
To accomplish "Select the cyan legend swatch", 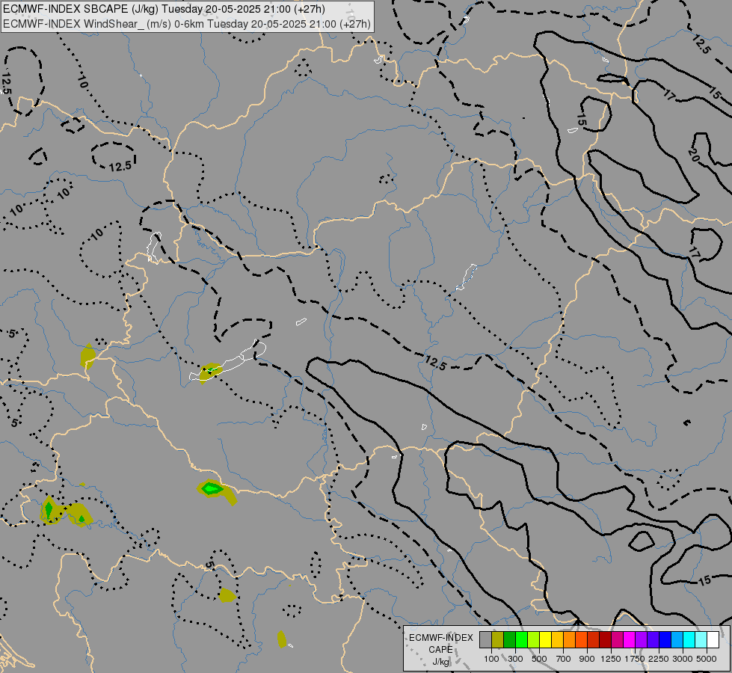I will [689, 639].
